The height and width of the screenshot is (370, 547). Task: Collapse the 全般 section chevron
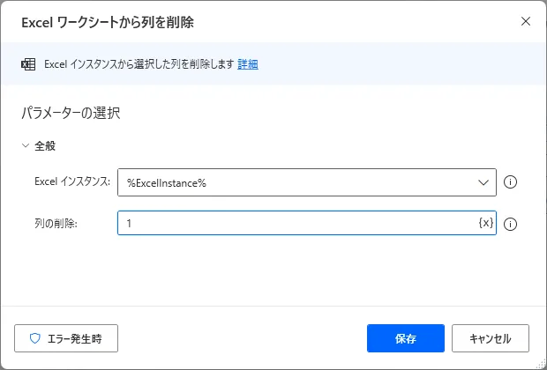26,146
